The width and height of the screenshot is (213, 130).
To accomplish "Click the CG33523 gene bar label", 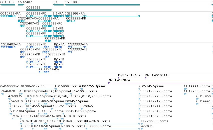I will tap(33, 7).
